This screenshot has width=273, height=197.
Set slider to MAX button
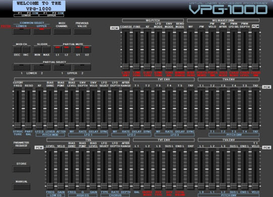click(46, 50)
